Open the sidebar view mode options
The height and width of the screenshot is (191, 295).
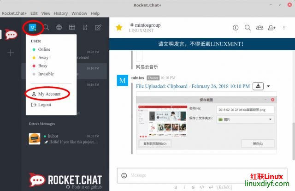coord(72,28)
